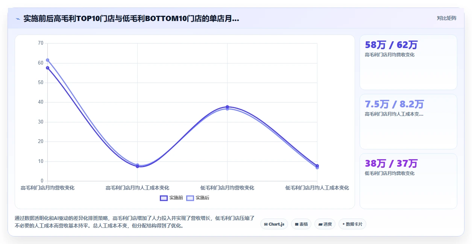Click the 实施后 data point near 60

tap(48, 60)
